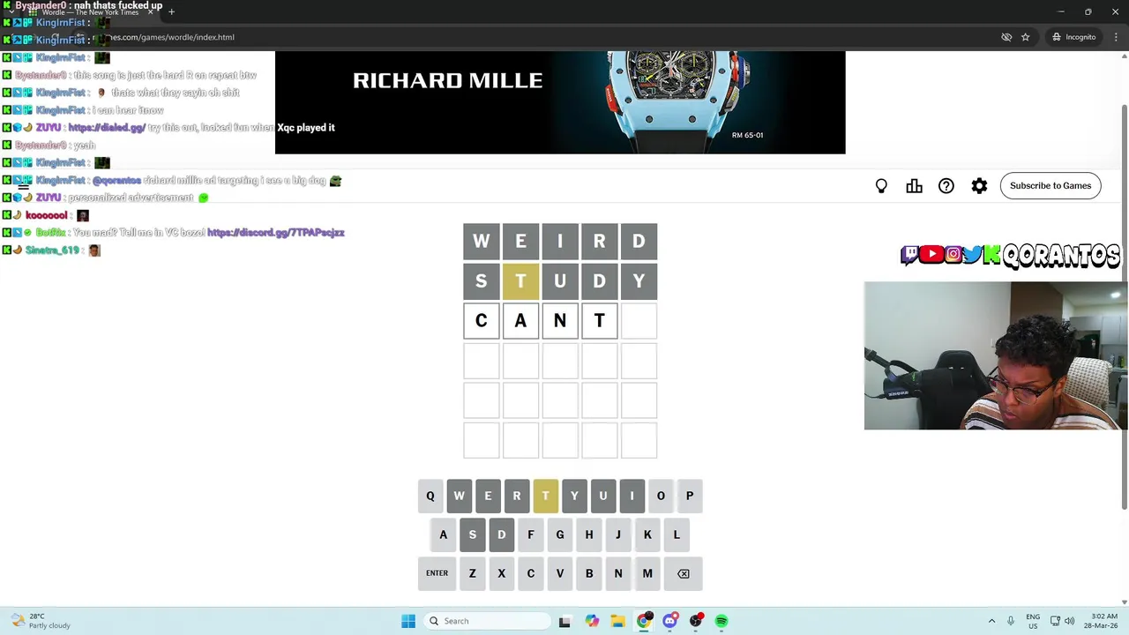This screenshot has height=635, width=1129.
Task: Expand the system tray hidden icons chevron
Action: point(991,621)
